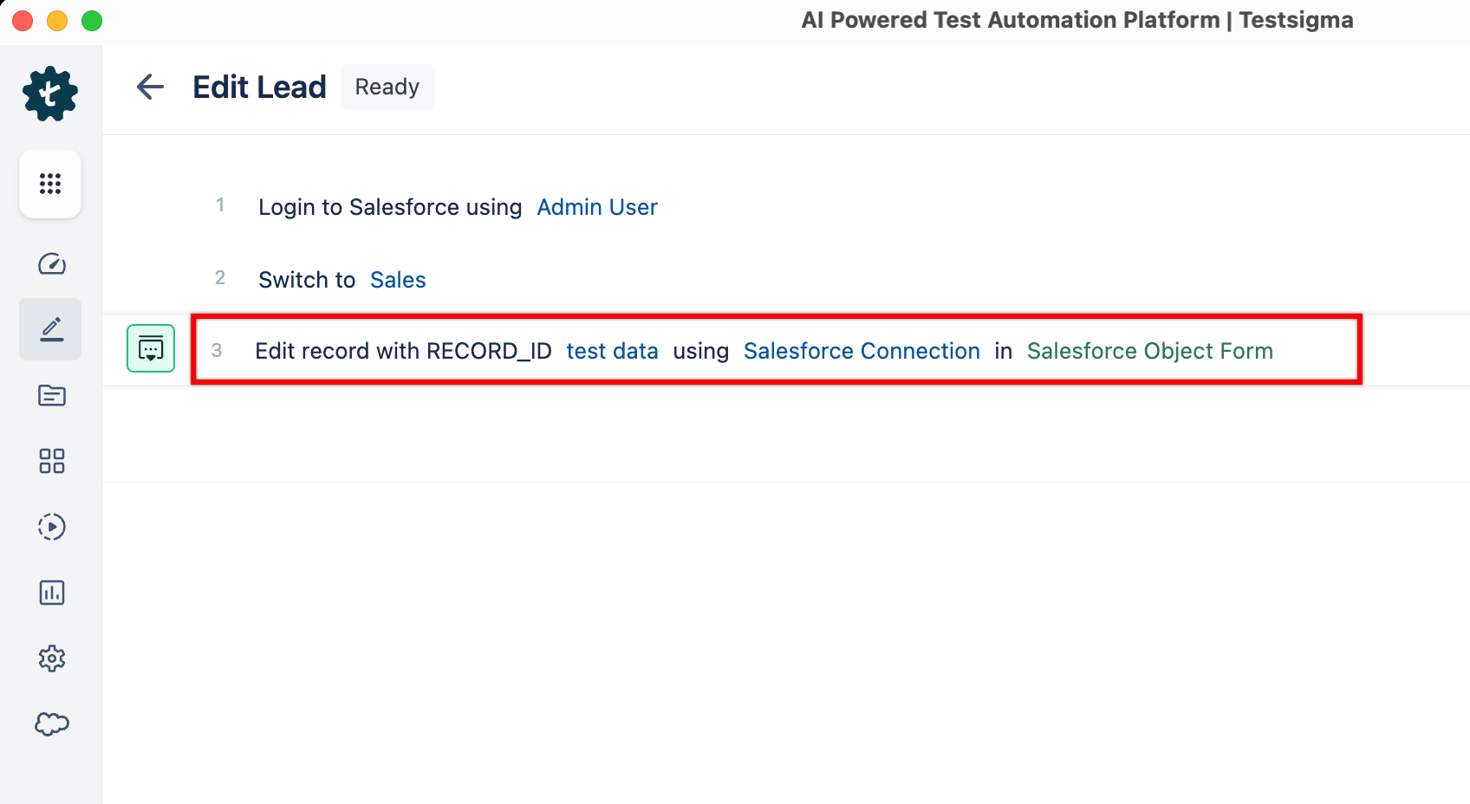Minimize the window with the yellow button
The width and height of the screenshot is (1470, 804).
tap(57, 21)
